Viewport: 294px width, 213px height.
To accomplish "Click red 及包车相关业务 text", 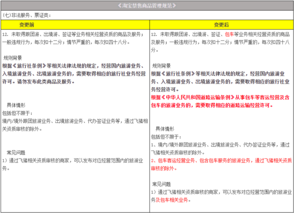I will (x=172, y=200).
